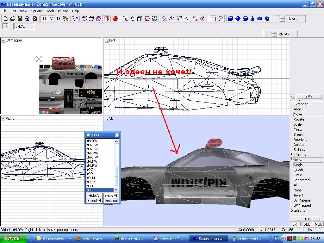Save using the floppy disk icon
The height and width of the screenshot is (243, 324).
20,19
